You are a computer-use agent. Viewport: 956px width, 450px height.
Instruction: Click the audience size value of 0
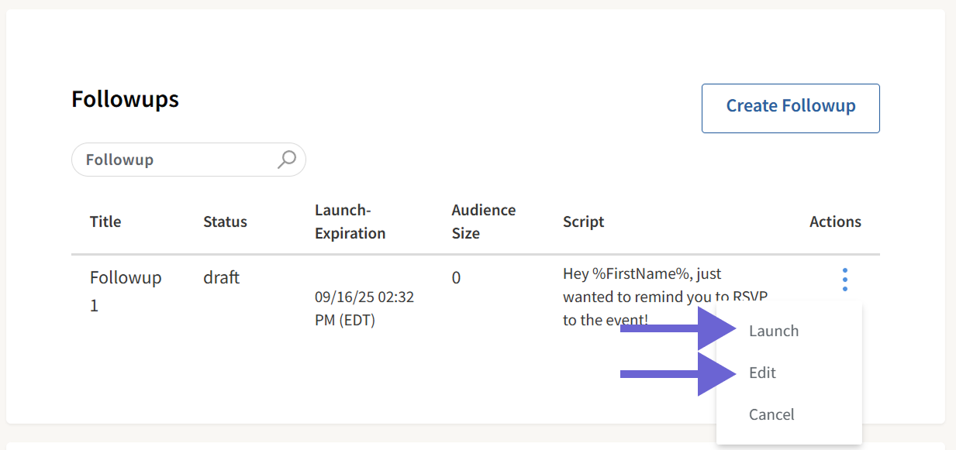(456, 277)
